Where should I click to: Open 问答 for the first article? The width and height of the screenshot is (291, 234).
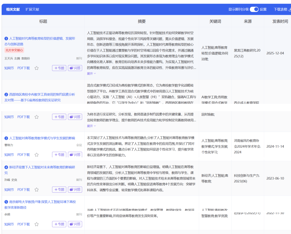(x=75, y=68)
